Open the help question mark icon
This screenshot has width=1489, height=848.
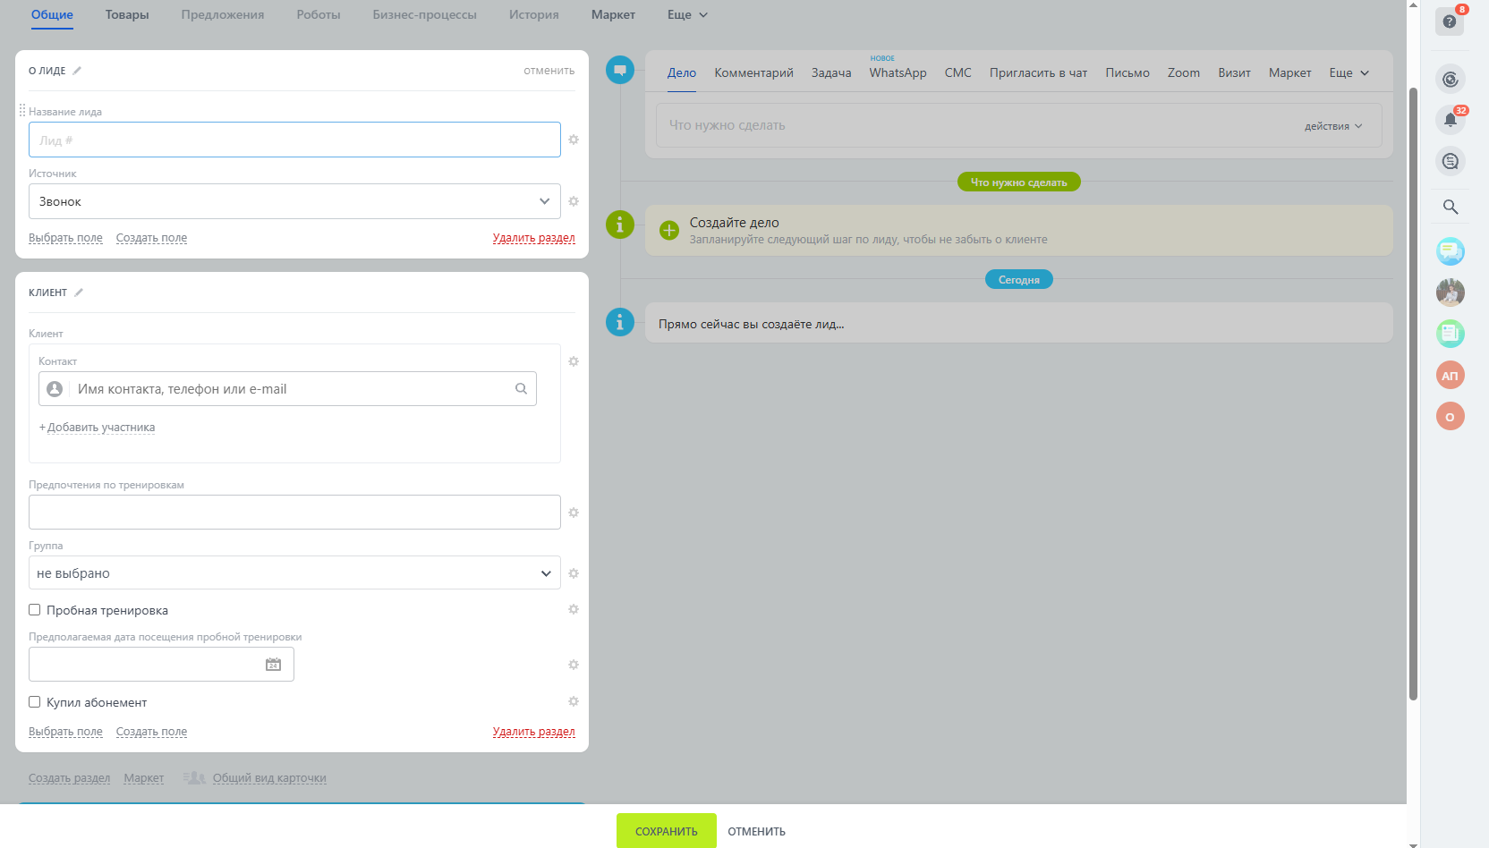point(1450,21)
